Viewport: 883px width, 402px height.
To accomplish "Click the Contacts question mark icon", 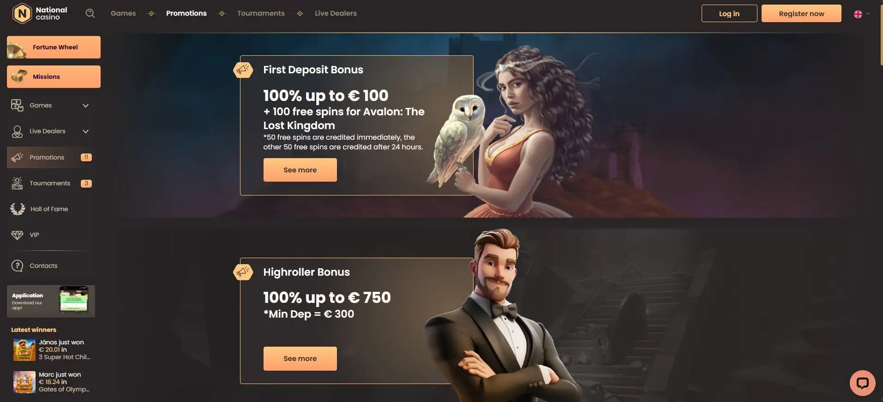I will click(17, 266).
